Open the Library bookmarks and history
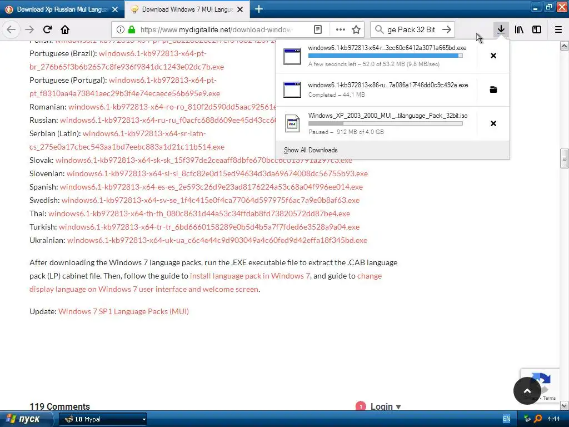 [519, 29]
